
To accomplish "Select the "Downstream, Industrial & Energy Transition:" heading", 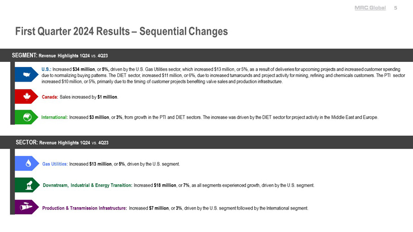I will point(87,185).
